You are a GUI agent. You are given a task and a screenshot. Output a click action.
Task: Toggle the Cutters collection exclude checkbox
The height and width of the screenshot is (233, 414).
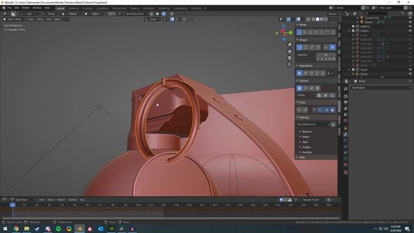(353, 30)
